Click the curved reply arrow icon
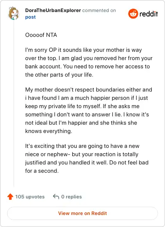The height and width of the screenshot is (227, 165). click(56, 197)
